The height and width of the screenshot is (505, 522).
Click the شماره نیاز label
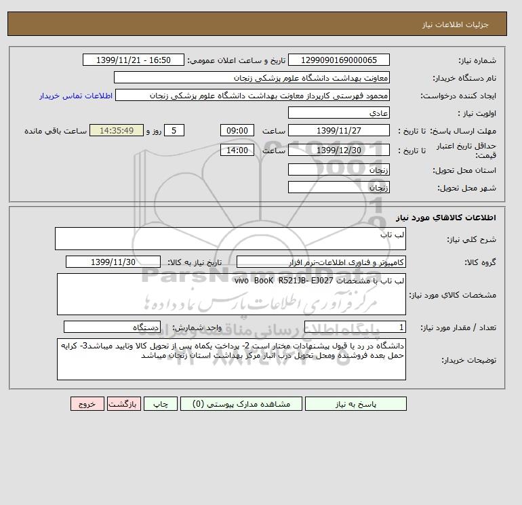[x=477, y=60]
